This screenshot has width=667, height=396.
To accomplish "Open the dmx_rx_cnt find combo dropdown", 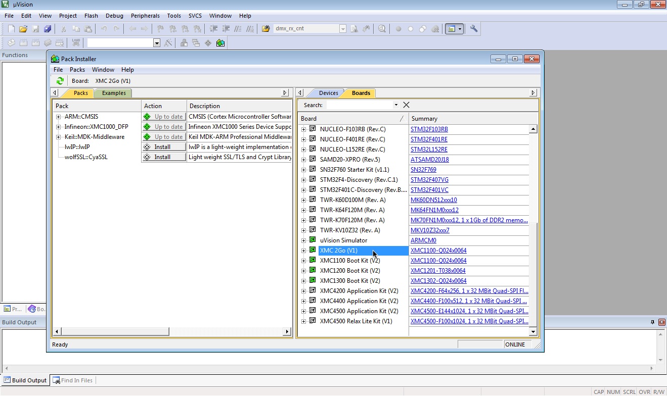I will click(x=343, y=29).
